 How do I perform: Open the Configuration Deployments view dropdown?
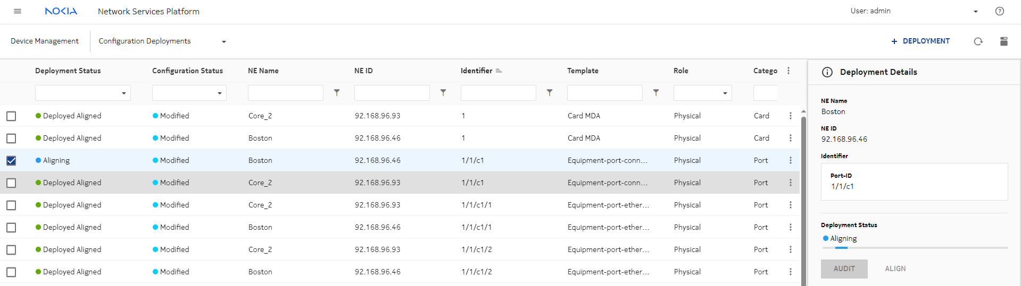(x=223, y=41)
